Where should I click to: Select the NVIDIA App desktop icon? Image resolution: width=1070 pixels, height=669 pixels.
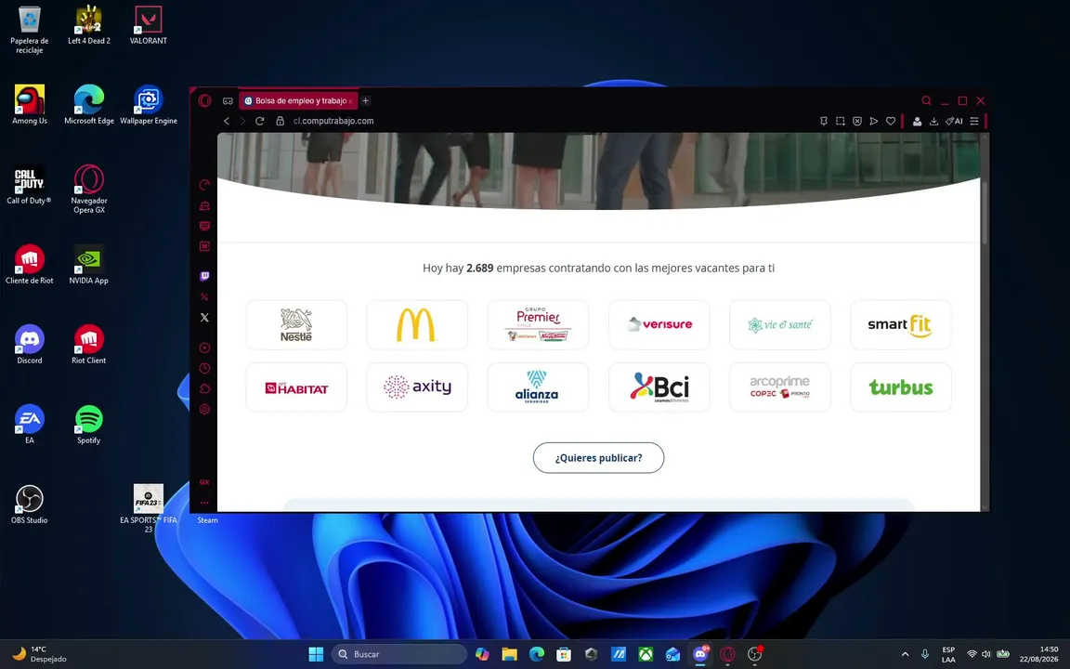click(89, 264)
